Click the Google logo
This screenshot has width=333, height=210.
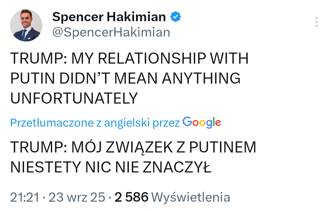[202, 123]
